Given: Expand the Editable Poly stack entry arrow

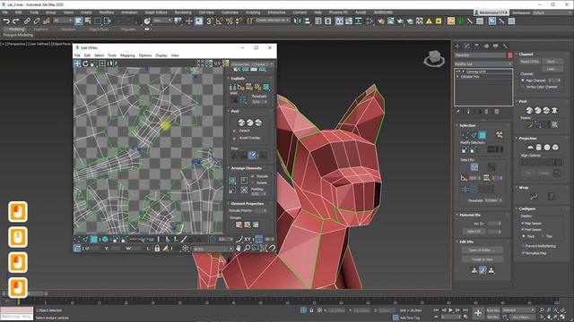Looking at the screenshot, I should coord(458,77).
